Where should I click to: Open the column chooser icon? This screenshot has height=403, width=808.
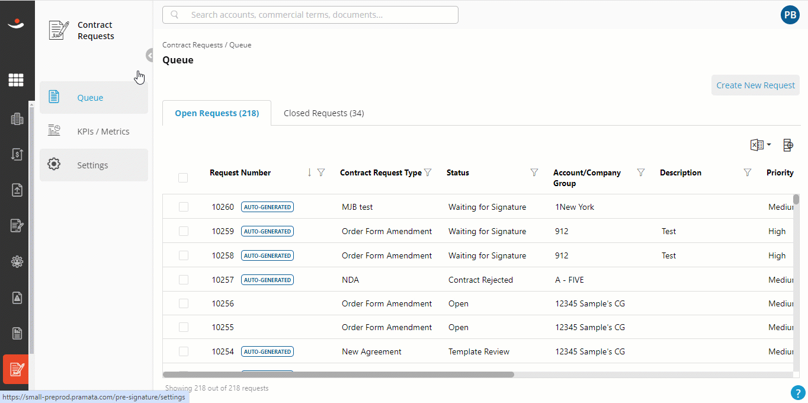788,145
